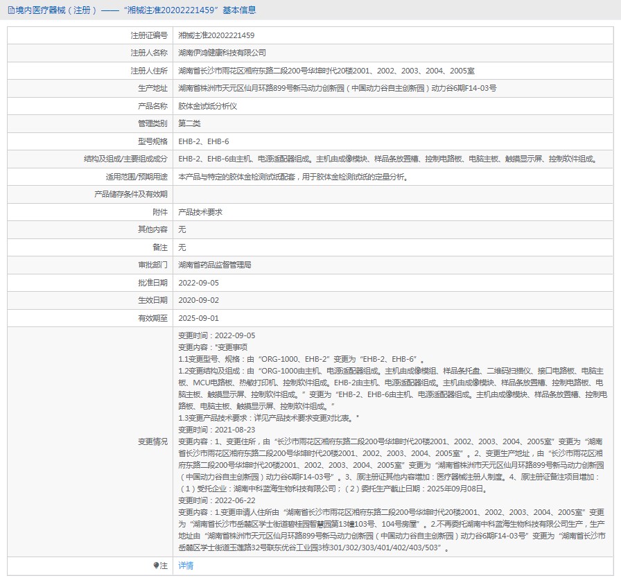
Task: Select the 有效期至 value 2025-09-01
Action: click(x=198, y=318)
